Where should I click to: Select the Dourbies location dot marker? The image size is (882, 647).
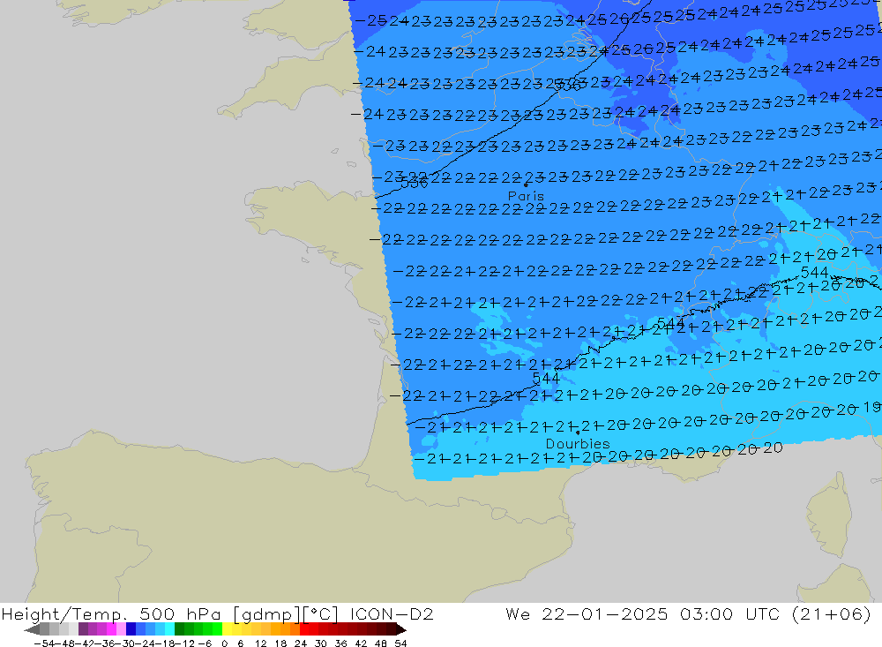coord(578,433)
